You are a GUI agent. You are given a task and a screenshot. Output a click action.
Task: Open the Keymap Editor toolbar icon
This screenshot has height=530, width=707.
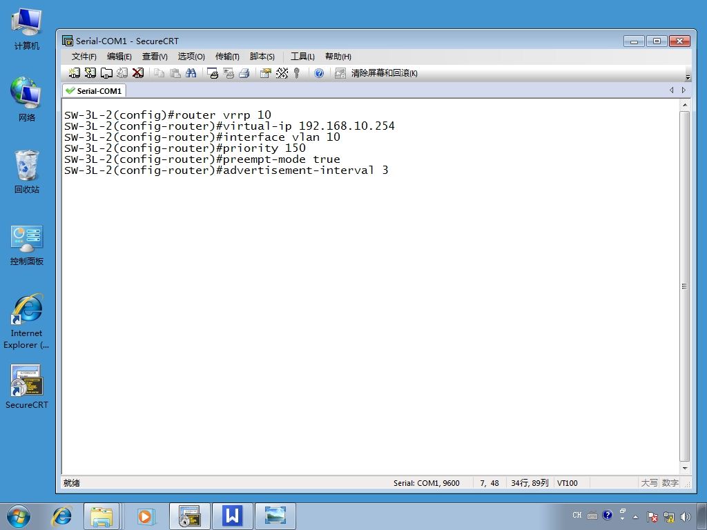[282, 73]
